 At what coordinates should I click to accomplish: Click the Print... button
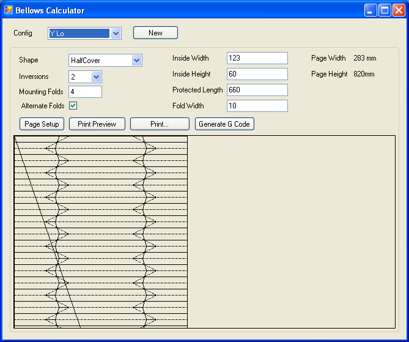pyautogui.click(x=160, y=124)
